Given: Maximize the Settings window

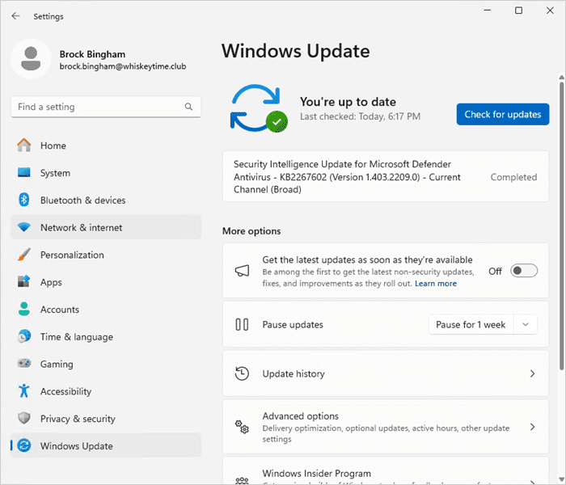Looking at the screenshot, I should [x=518, y=11].
